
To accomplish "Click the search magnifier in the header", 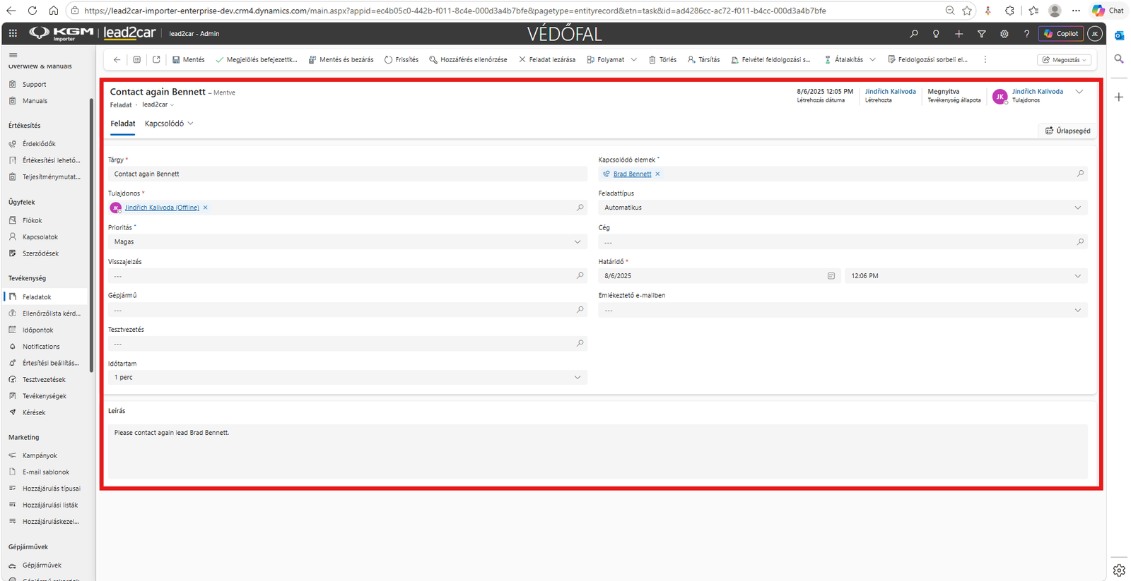I will pyautogui.click(x=914, y=34).
